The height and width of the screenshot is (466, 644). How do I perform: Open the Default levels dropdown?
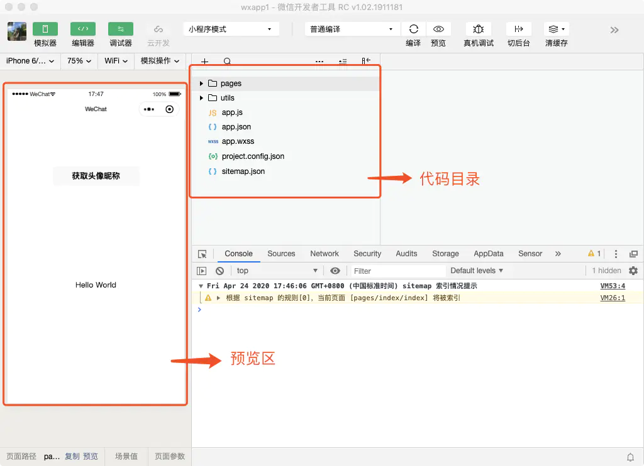point(477,271)
